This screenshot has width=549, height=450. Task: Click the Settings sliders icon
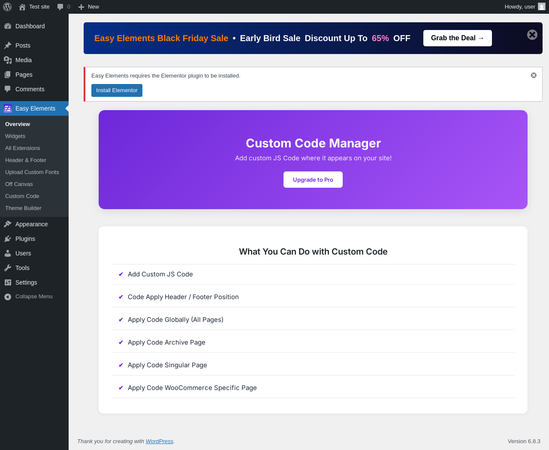[x=8, y=282]
